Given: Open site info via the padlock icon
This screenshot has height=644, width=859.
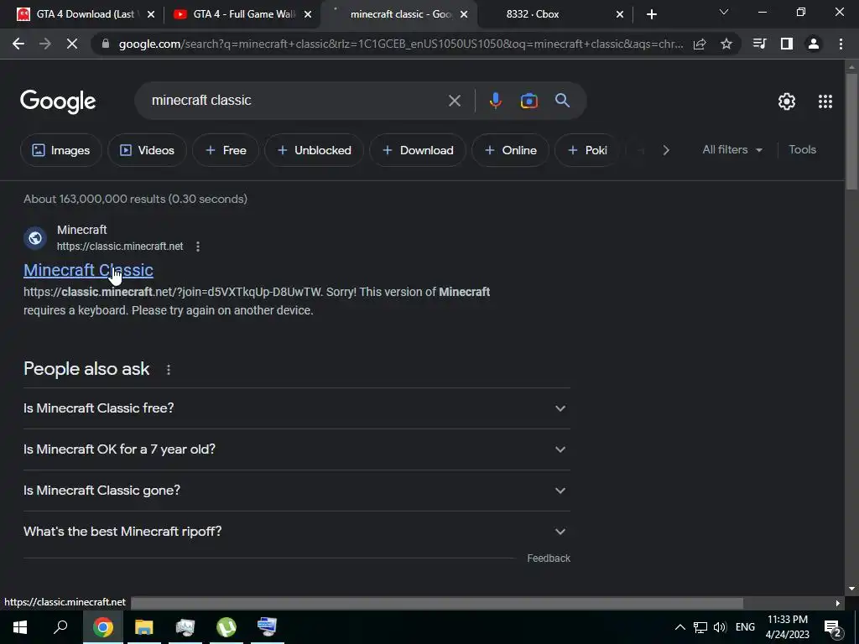Looking at the screenshot, I should [106, 44].
